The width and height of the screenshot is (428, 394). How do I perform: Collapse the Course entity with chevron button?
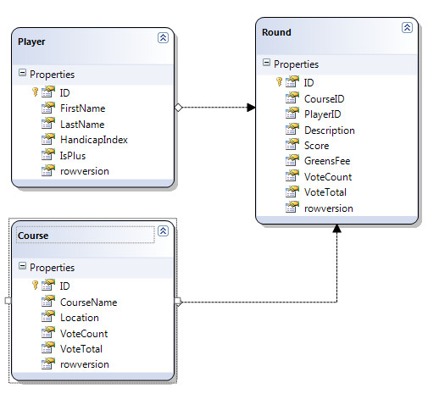163,231
